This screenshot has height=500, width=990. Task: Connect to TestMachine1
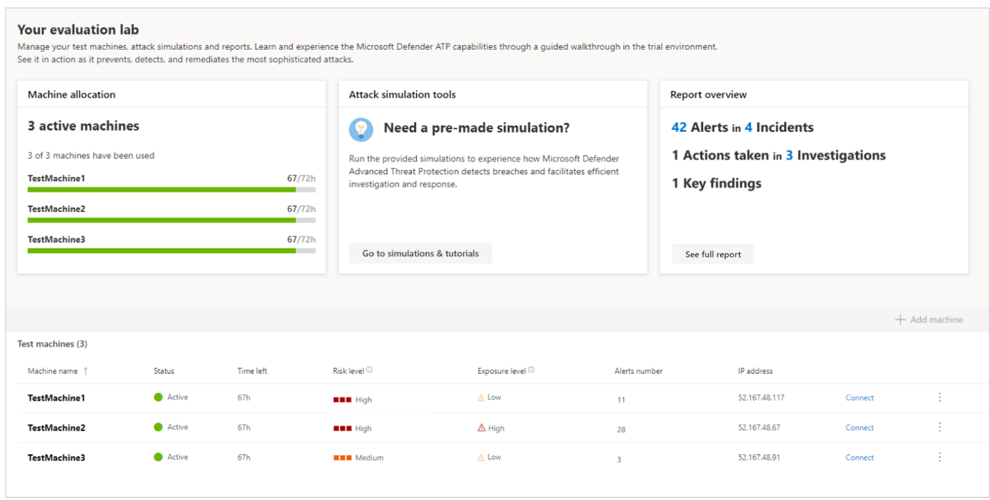tap(859, 398)
